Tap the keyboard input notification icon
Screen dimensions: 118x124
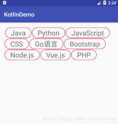[5, 3]
